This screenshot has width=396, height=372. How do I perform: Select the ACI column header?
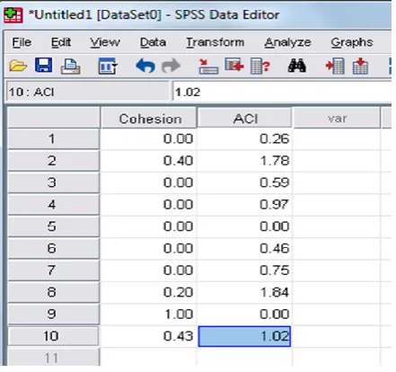[x=244, y=119]
